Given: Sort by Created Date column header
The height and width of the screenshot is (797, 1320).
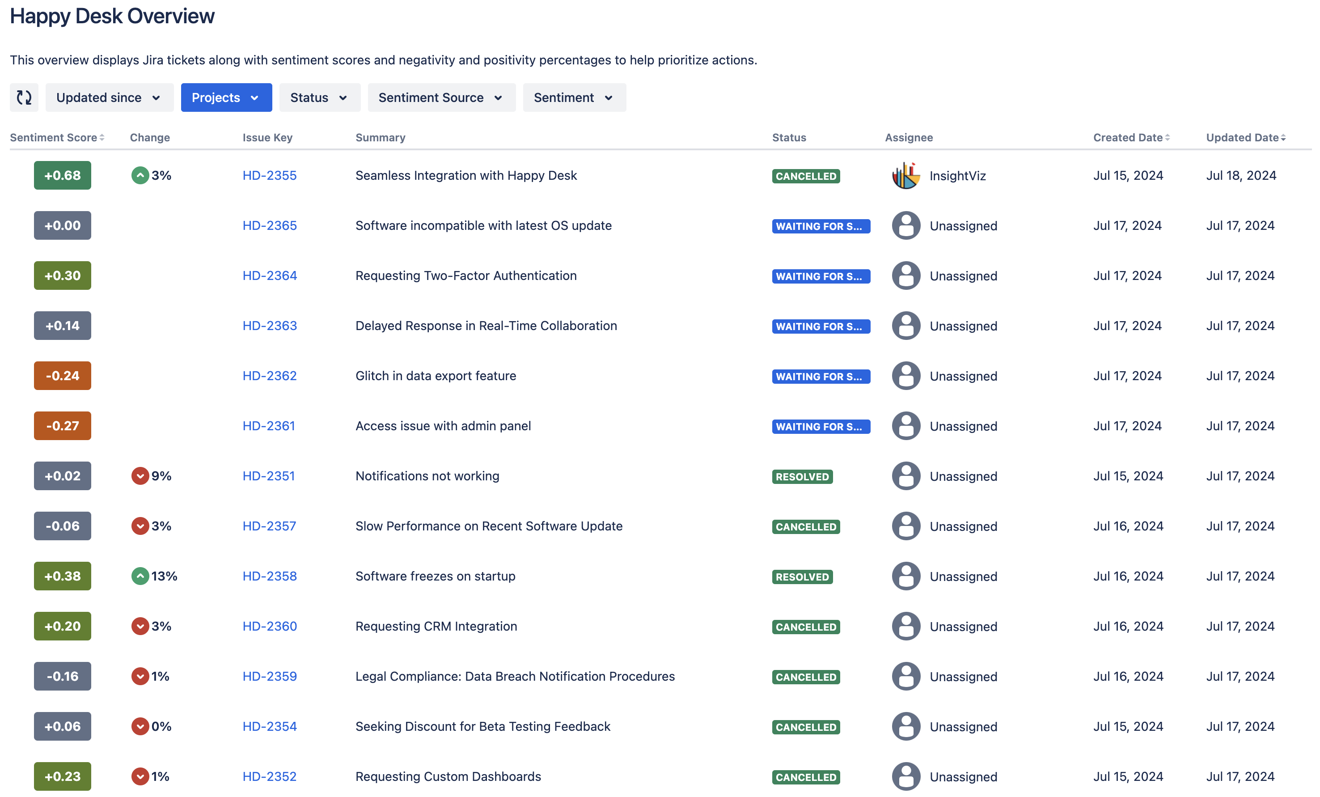Looking at the screenshot, I should tap(1131, 138).
